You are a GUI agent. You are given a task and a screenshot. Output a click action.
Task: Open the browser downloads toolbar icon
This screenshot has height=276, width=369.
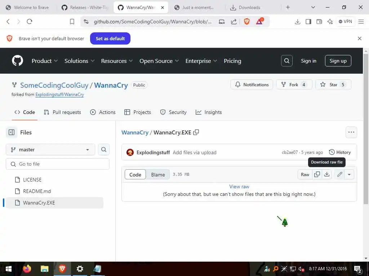click(x=297, y=22)
